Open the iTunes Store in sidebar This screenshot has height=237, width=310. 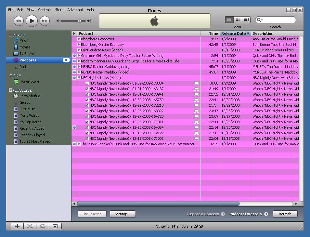[29, 81]
